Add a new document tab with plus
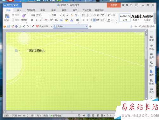 pos(90,27)
